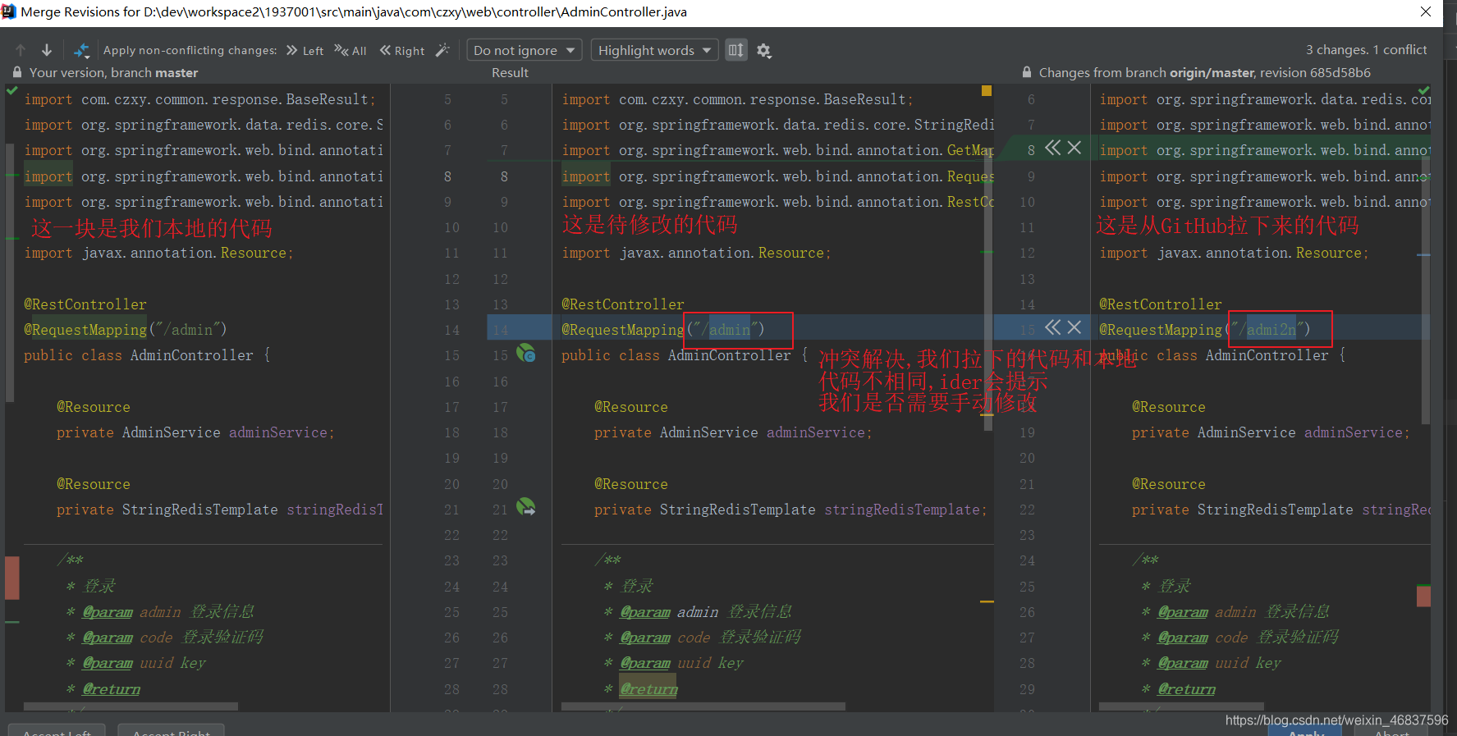
Task: Click 'Your version, branch master' header
Action: tap(113, 72)
